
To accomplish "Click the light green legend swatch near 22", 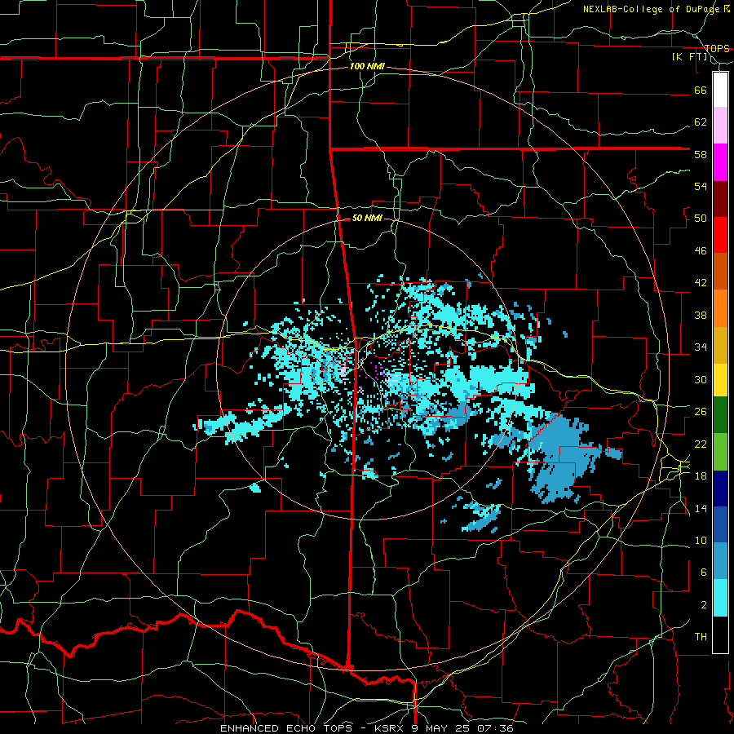I will point(720,452).
